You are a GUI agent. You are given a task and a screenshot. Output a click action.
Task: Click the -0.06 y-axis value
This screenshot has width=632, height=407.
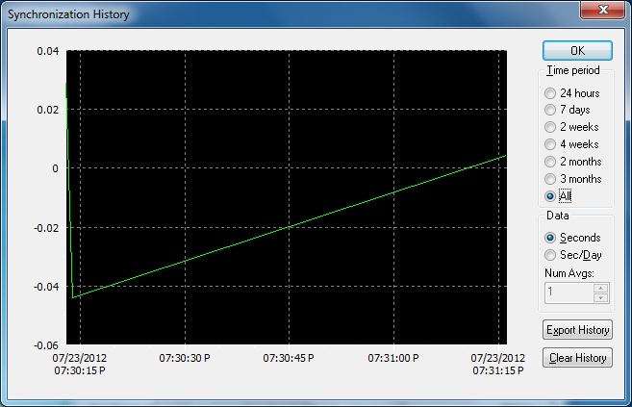click(x=46, y=345)
